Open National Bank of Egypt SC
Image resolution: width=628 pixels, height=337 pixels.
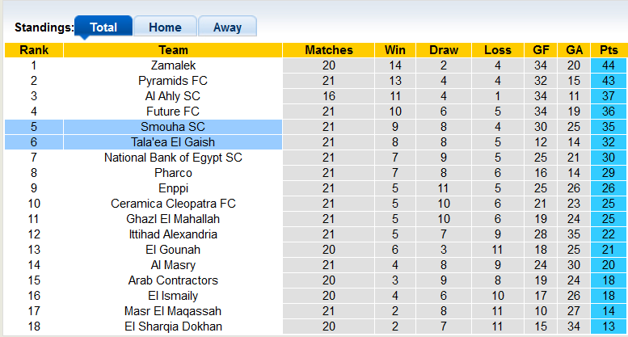point(173,158)
